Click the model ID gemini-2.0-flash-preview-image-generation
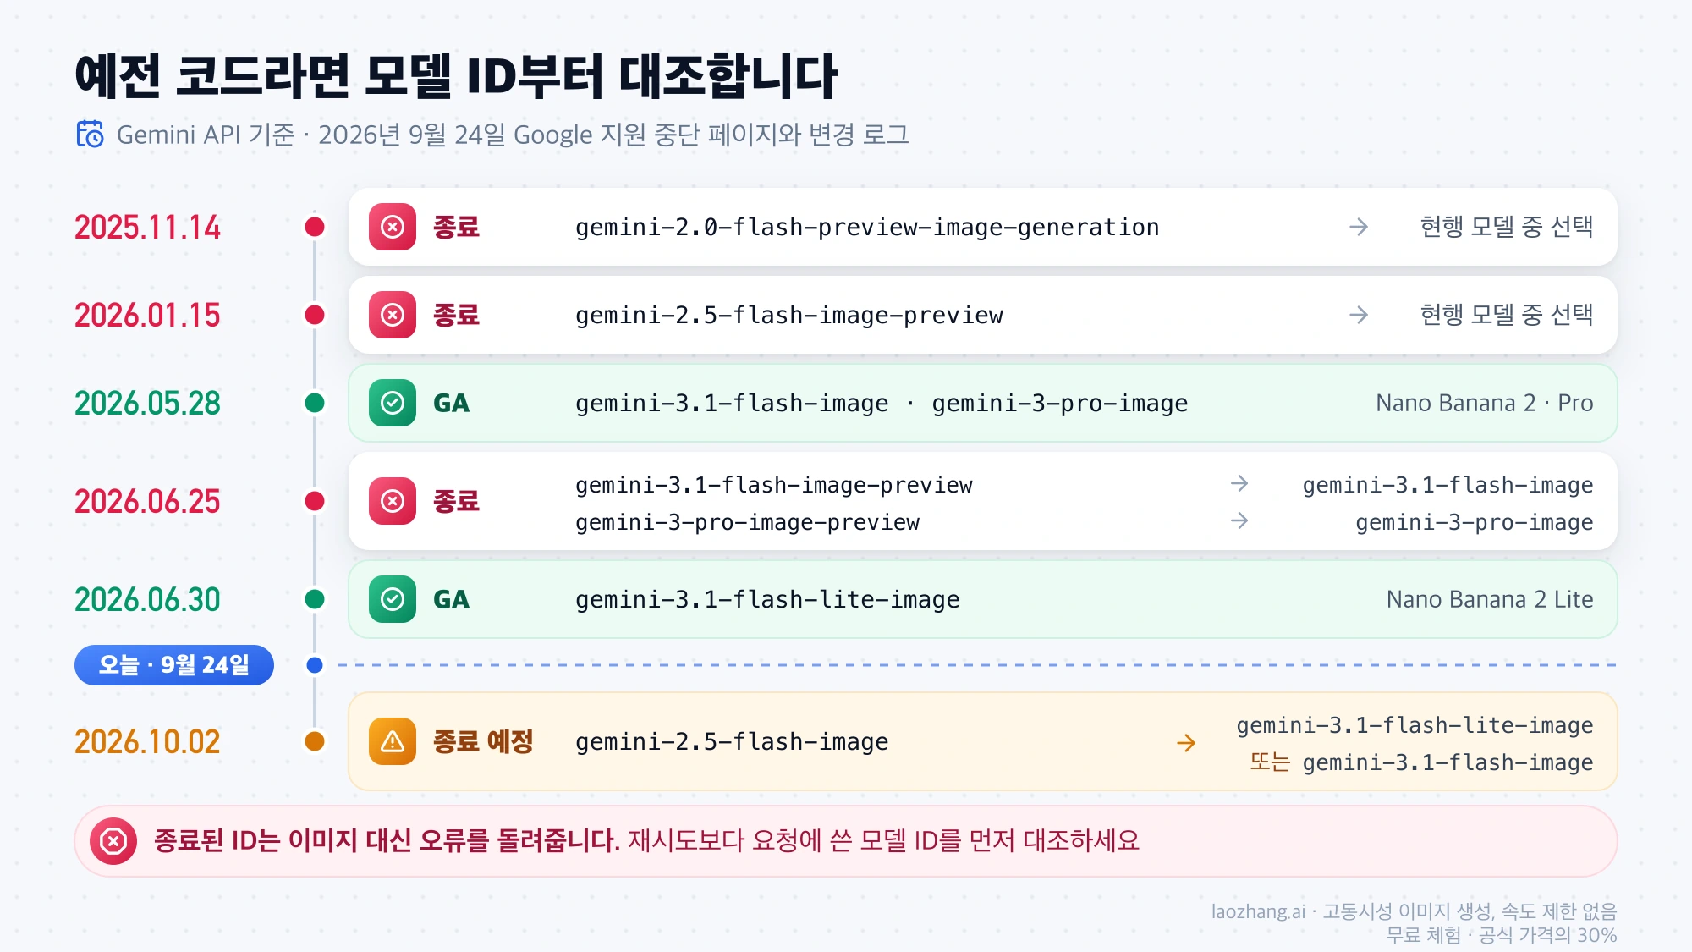This screenshot has width=1692, height=952. pyautogui.click(x=867, y=228)
